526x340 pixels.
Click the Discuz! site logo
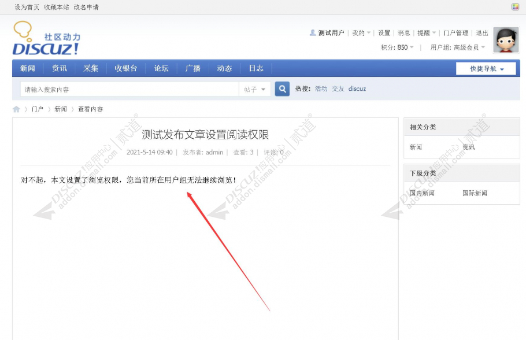47,38
